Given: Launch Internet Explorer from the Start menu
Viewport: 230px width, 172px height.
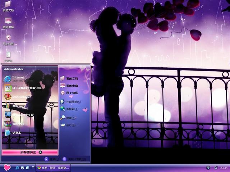Looking at the screenshot, I should [18, 79].
